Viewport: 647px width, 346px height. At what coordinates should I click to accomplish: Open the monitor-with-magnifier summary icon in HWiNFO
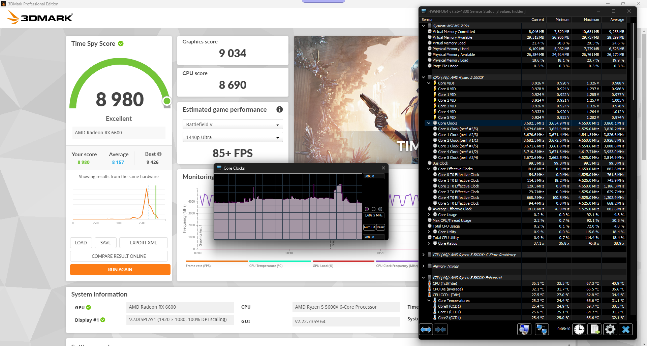[x=524, y=330]
